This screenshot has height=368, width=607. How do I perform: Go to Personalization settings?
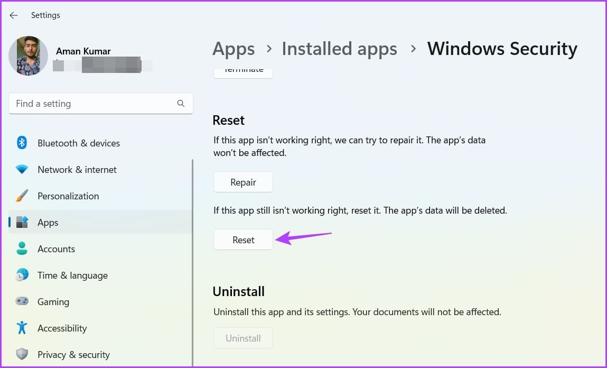click(x=68, y=196)
